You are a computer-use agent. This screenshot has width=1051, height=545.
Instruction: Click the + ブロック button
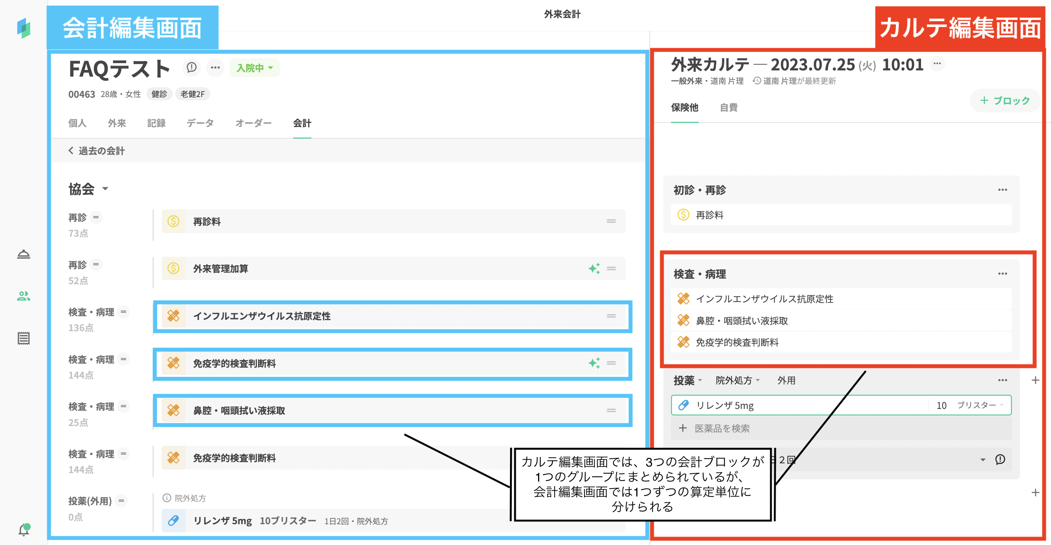[1005, 101]
